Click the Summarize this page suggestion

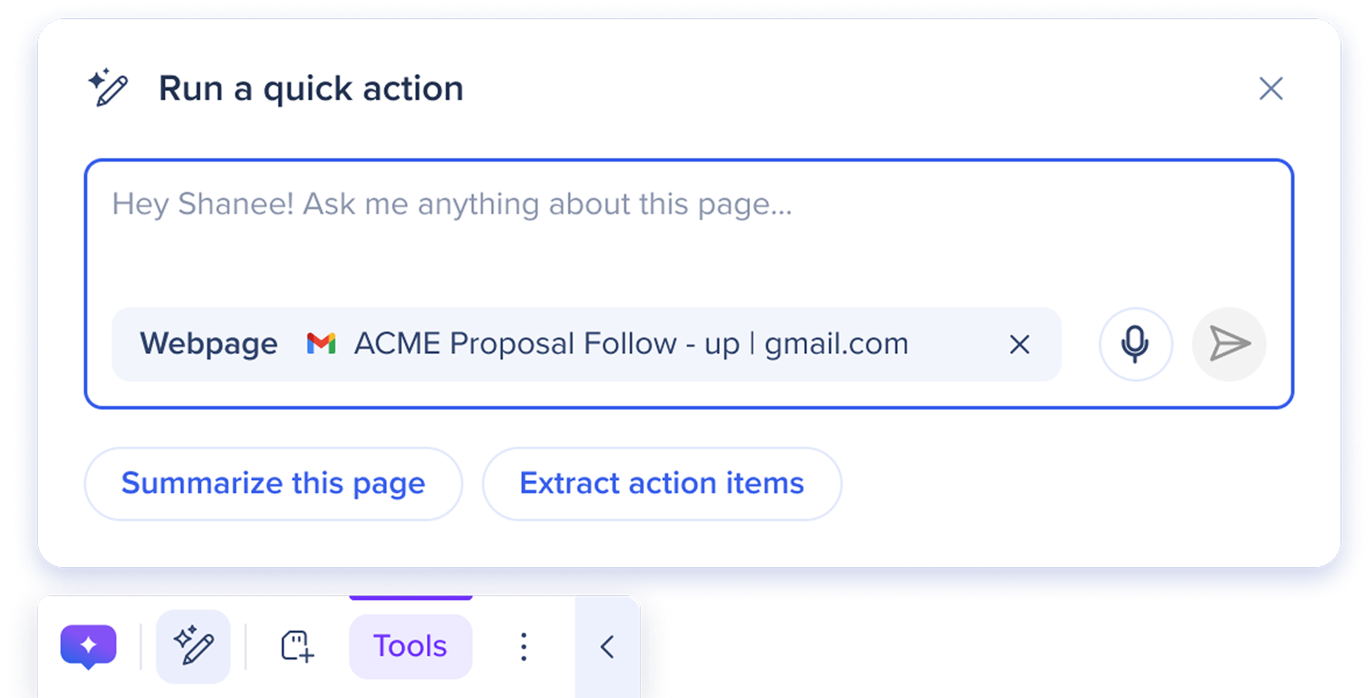coord(274,483)
